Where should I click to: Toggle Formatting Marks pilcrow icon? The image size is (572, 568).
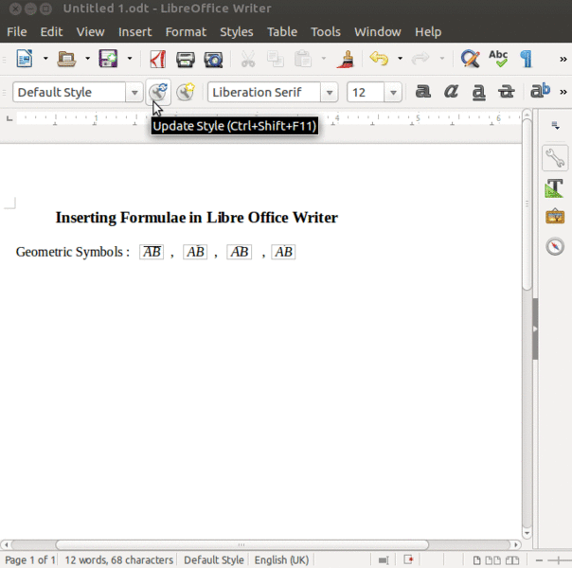click(526, 59)
